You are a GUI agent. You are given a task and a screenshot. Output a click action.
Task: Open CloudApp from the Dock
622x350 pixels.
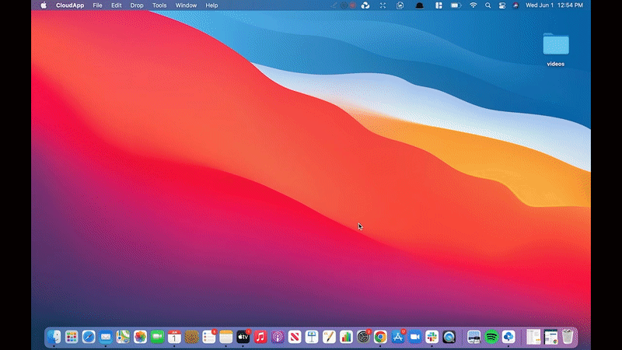(x=508, y=337)
